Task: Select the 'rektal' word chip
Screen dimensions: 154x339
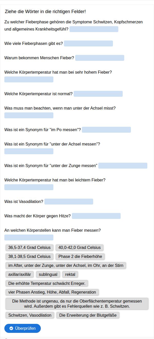Action: [x=70, y=274]
